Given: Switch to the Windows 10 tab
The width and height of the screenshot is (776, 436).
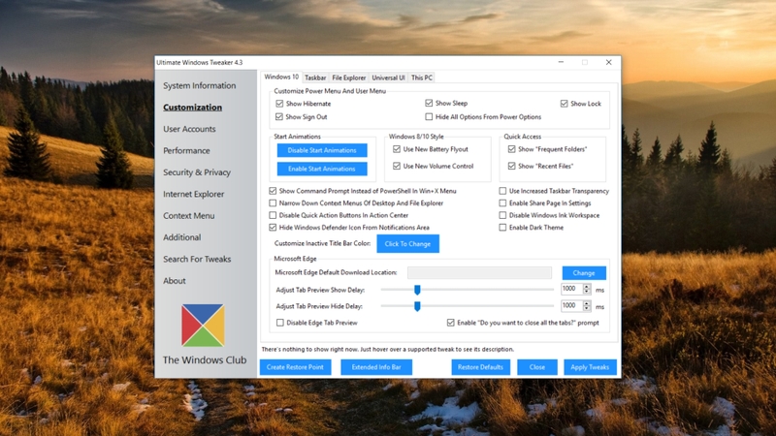Looking at the screenshot, I should click(x=281, y=78).
